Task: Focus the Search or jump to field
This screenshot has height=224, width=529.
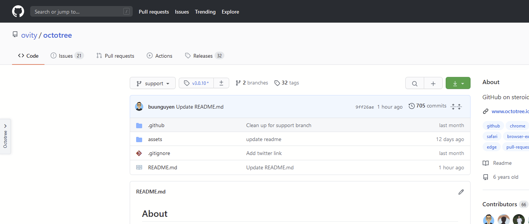Action: pos(81,12)
